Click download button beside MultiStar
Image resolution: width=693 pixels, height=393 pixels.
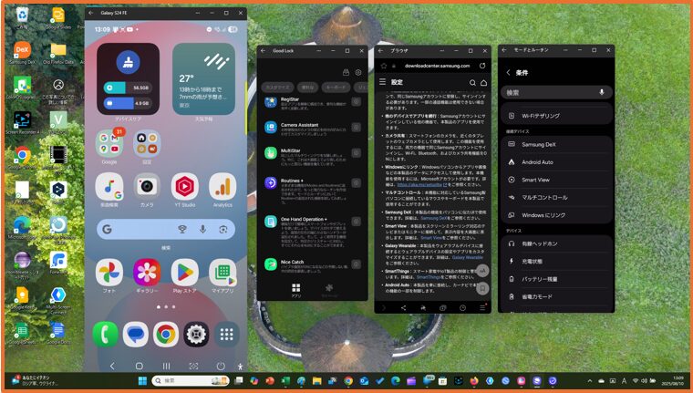[x=357, y=153]
